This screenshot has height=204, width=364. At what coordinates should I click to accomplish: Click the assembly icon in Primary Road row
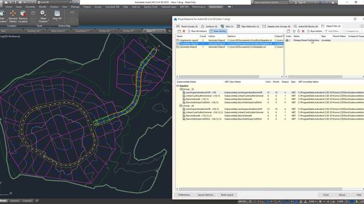point(287,40)
